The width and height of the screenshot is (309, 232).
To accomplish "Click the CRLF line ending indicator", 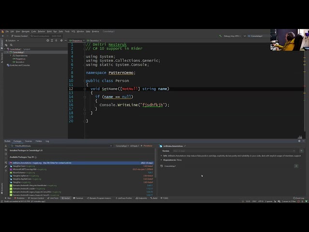I will [x=254, y=202].
